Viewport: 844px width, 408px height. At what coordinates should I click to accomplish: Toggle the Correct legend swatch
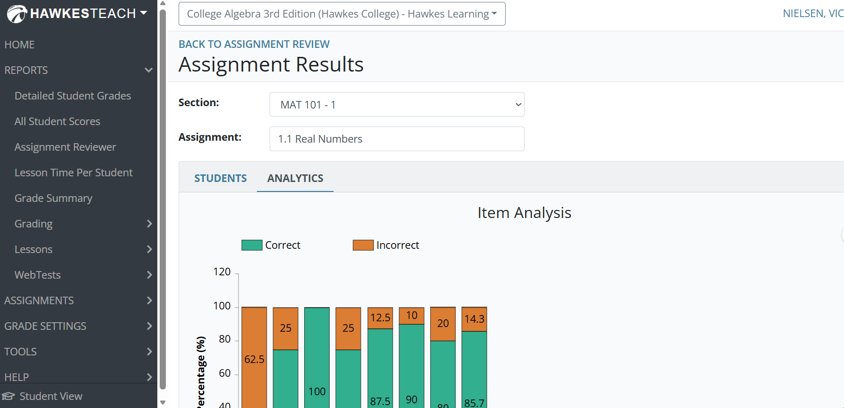[x=252, y=245]
